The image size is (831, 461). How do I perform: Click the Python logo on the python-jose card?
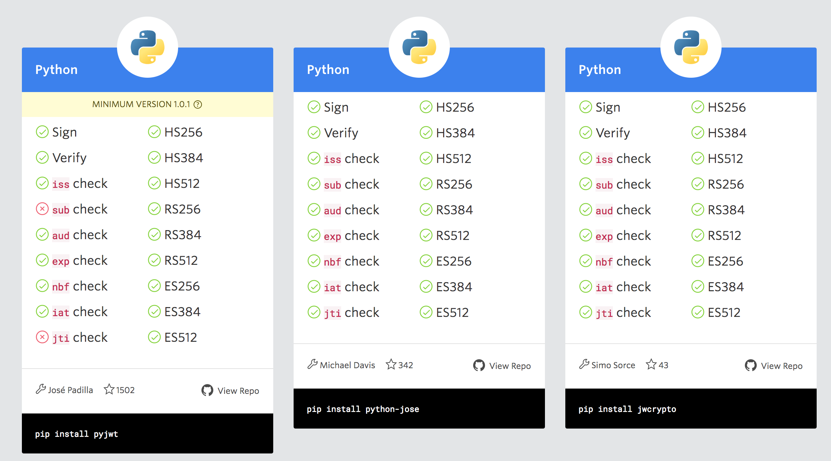tap(419, 47)
